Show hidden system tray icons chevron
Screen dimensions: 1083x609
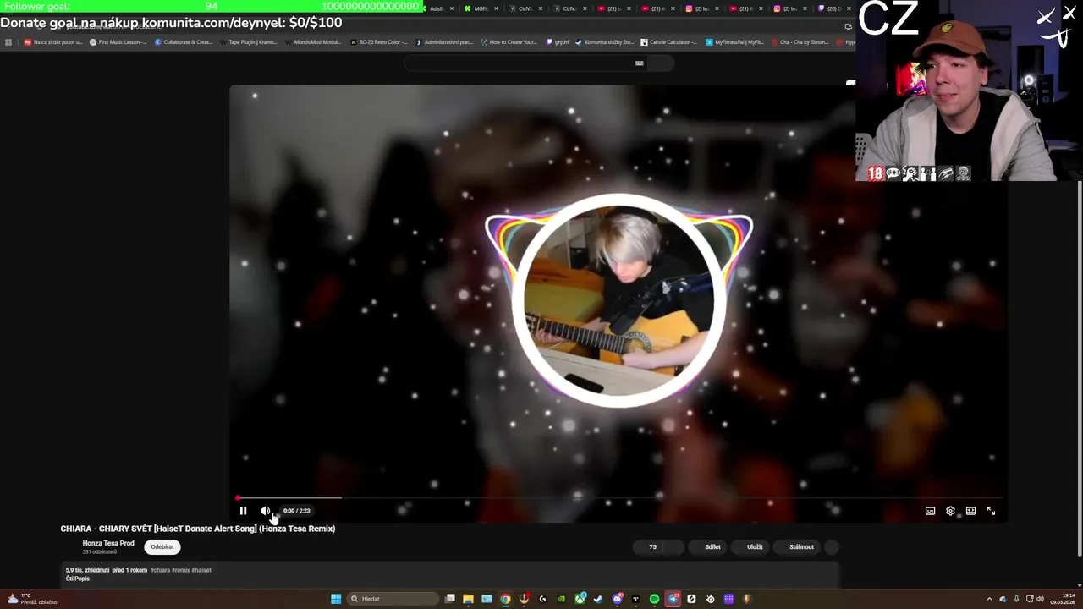click(x=989, y=599)
